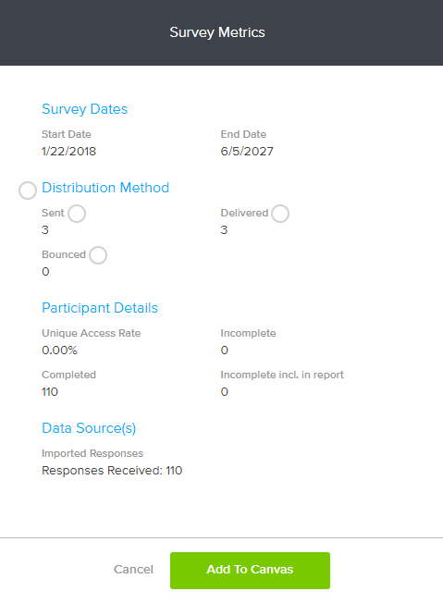Click the Delivered label text
The height and width of the screenshot is (603, 443).
point(244,213)
